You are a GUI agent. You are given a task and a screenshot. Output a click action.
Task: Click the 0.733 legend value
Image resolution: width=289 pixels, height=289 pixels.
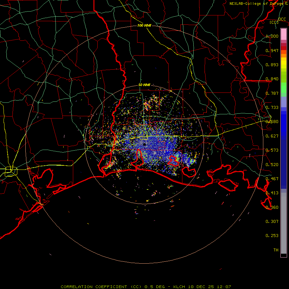point(272,108)
